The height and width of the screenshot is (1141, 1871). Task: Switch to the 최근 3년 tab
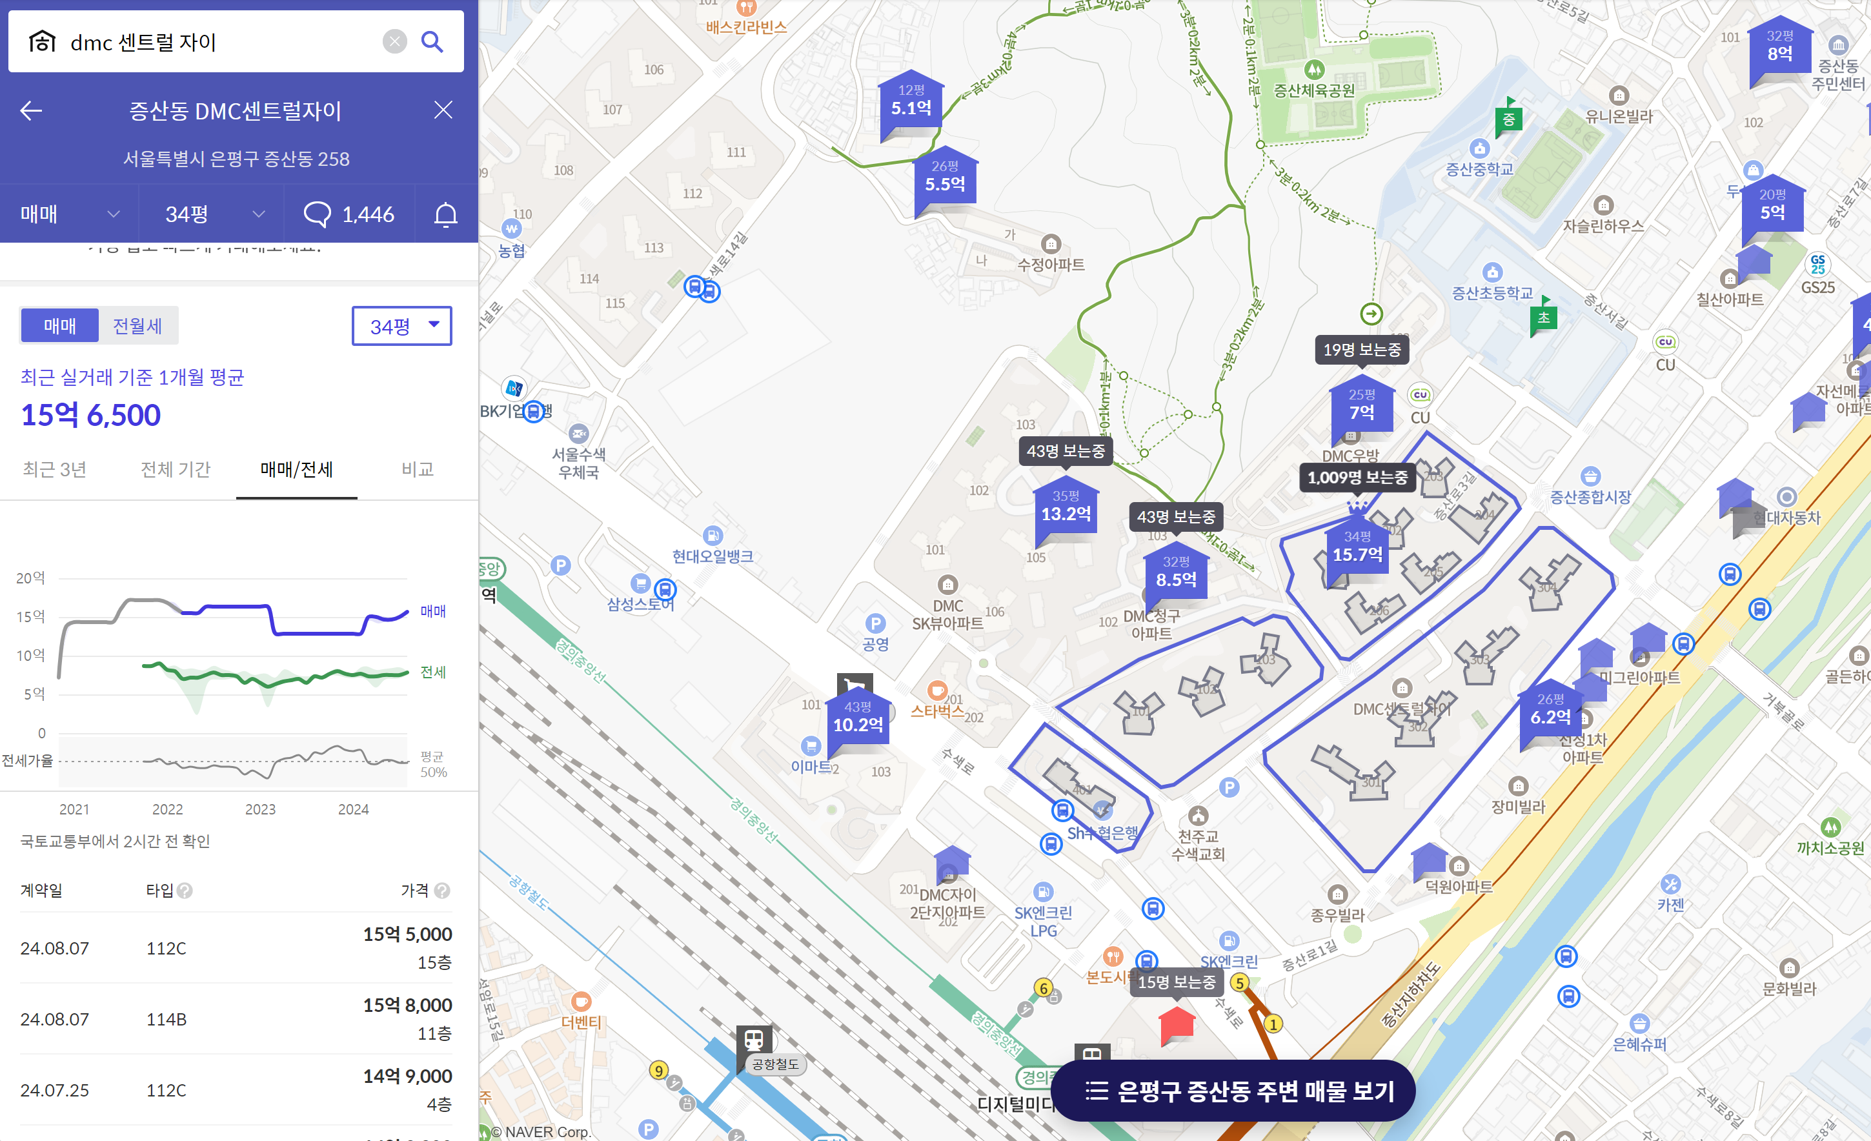pos(55,470)
